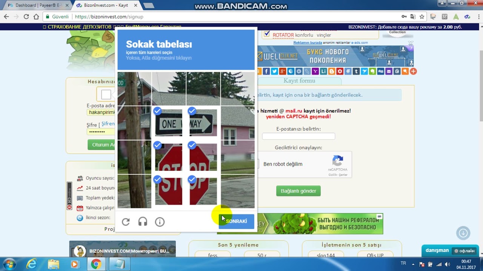Switch to audio captcha challenge
The image size is (483, 271).
(x=143, y=222)
